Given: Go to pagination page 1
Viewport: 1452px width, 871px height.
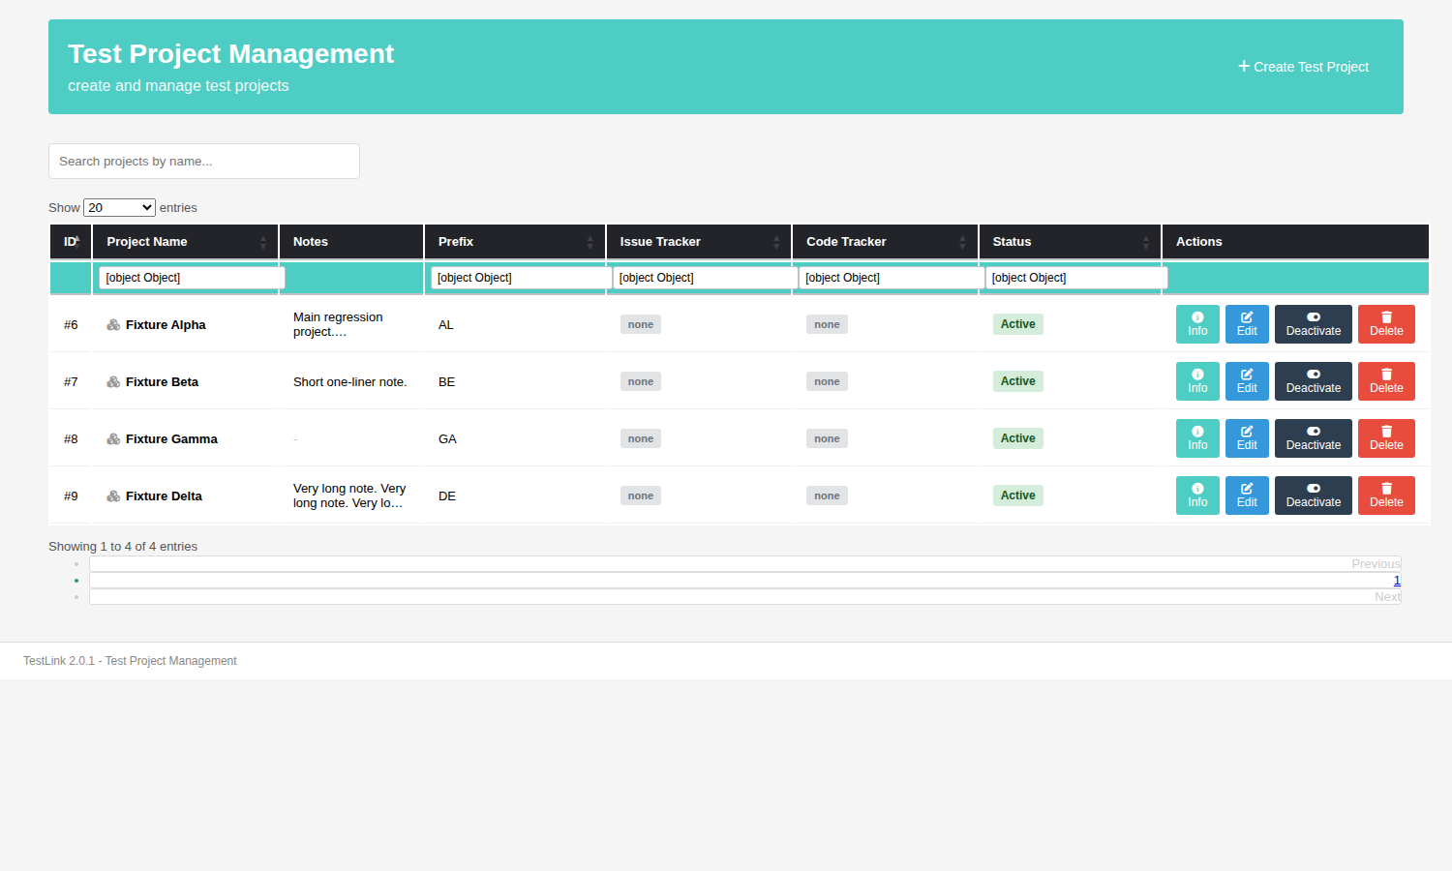Looking at the screenshot, I should pyautogui.click(x=1397, y=581).
